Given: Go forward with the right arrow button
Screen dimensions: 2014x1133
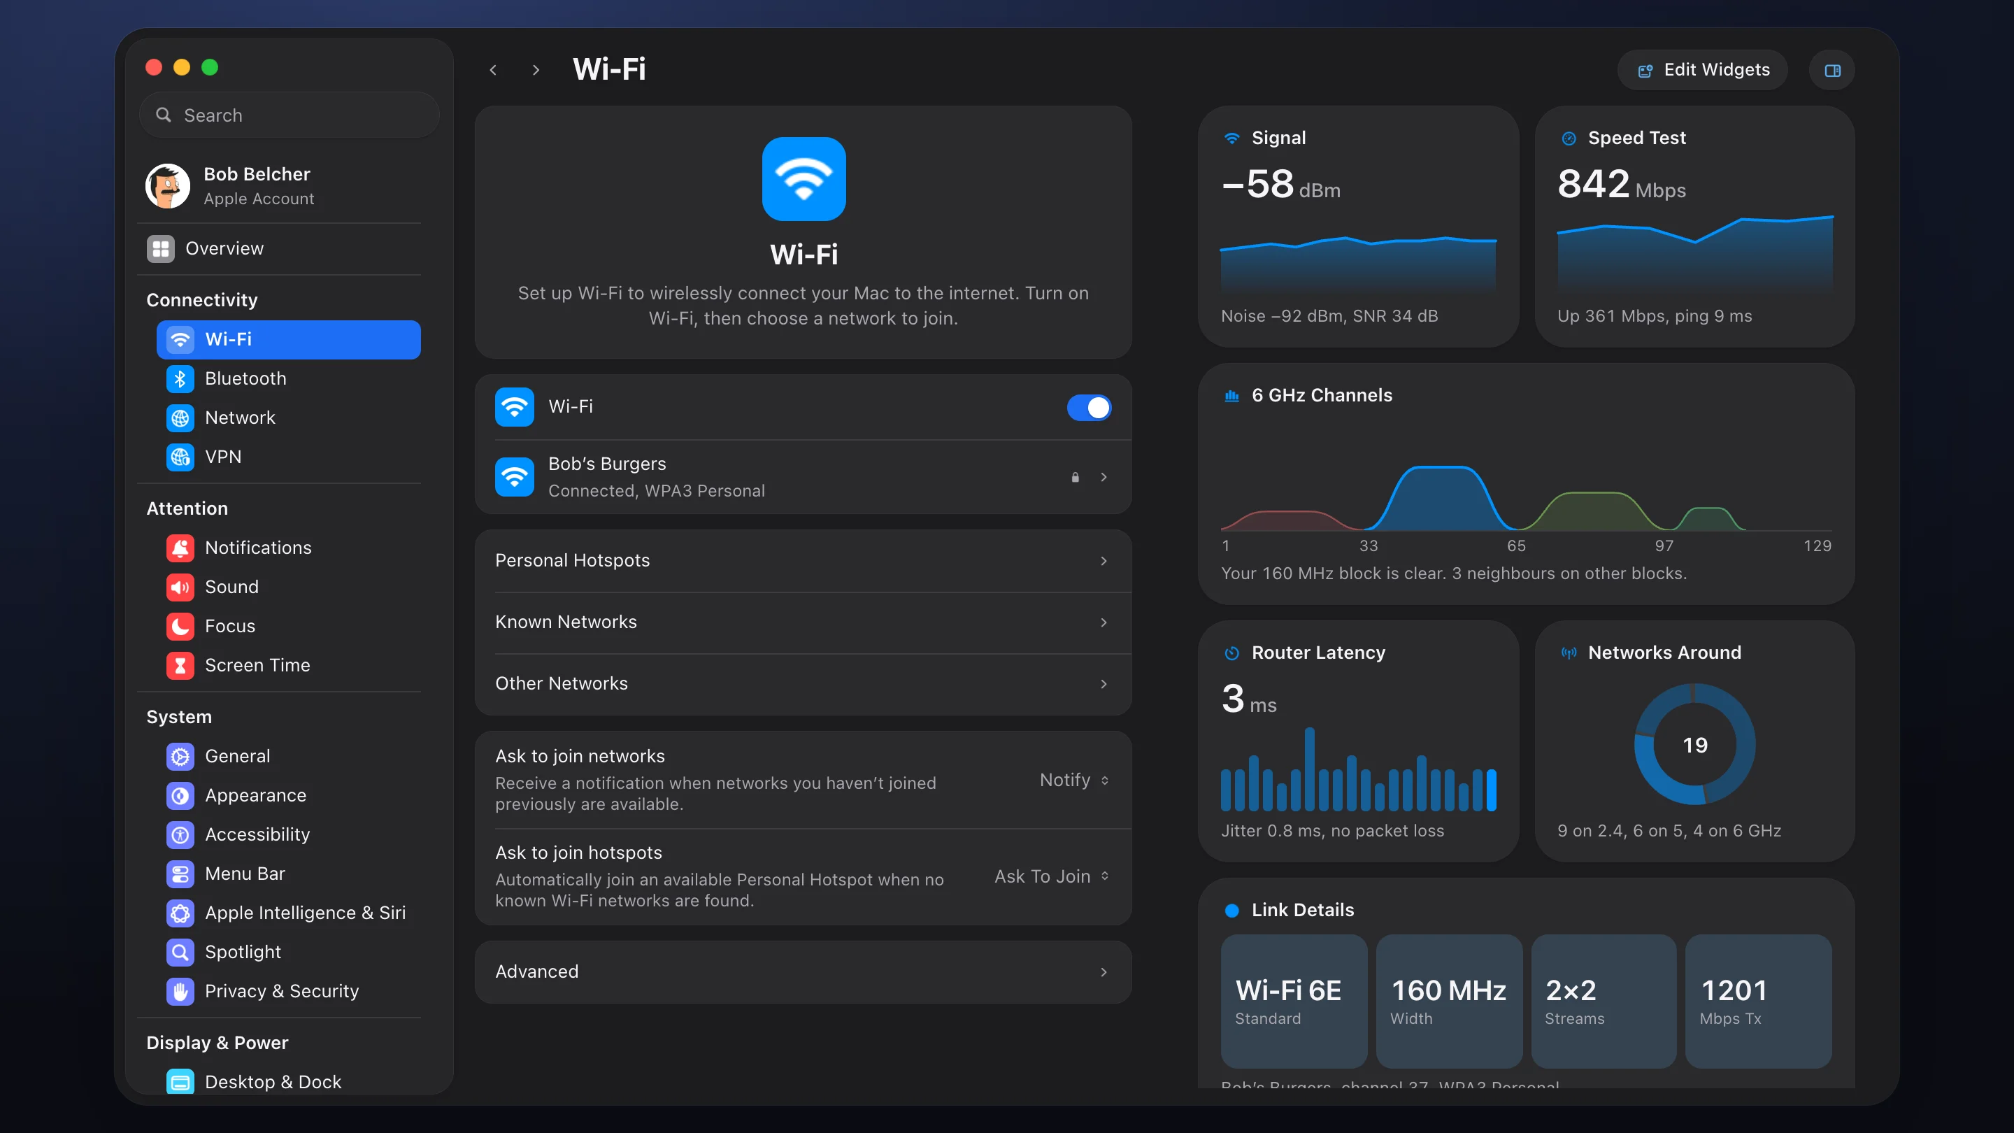Looking at the screenshot, I should 536,71.
